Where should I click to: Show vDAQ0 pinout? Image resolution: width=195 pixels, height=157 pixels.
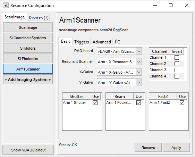[x=28, y=150]
